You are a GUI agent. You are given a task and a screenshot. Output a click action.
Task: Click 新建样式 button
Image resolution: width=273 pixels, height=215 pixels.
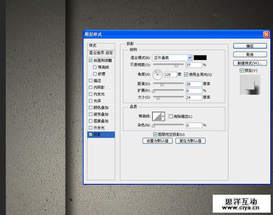coord(250,63)
